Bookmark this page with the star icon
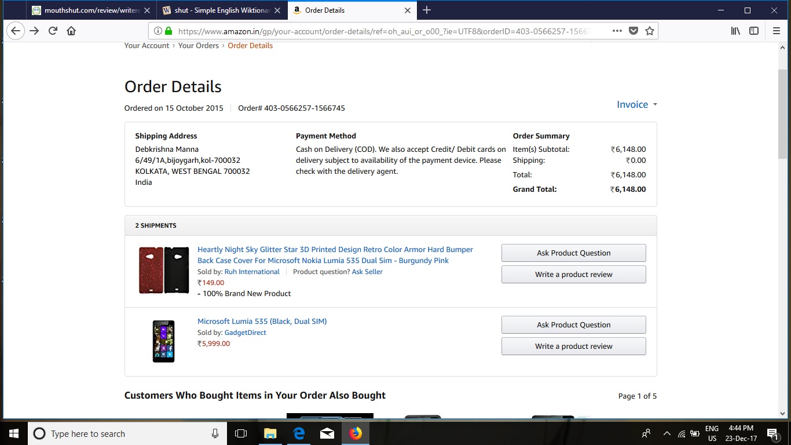This screenshot has width=791, height=445. tap(650, 31)
